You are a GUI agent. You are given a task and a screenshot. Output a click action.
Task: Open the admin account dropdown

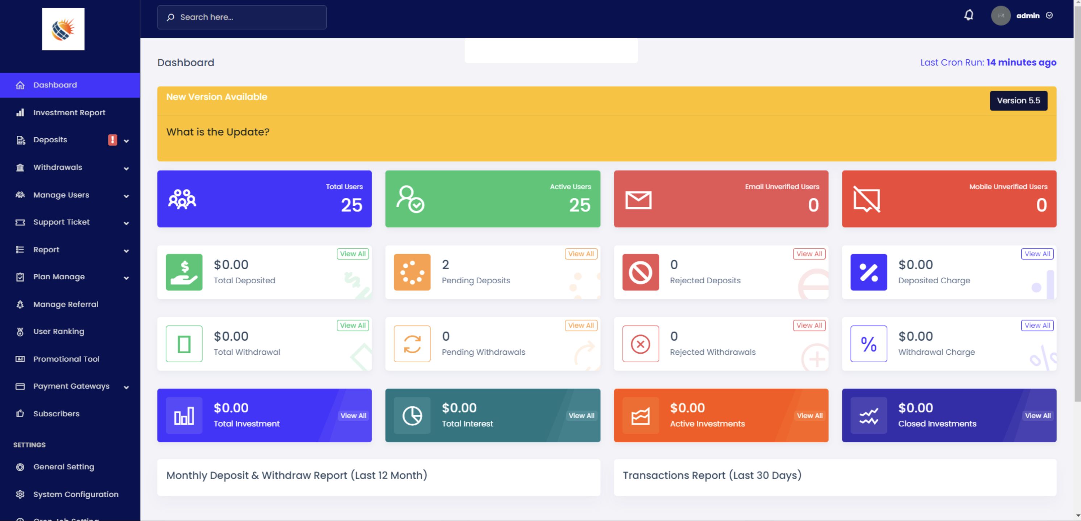1027,16
